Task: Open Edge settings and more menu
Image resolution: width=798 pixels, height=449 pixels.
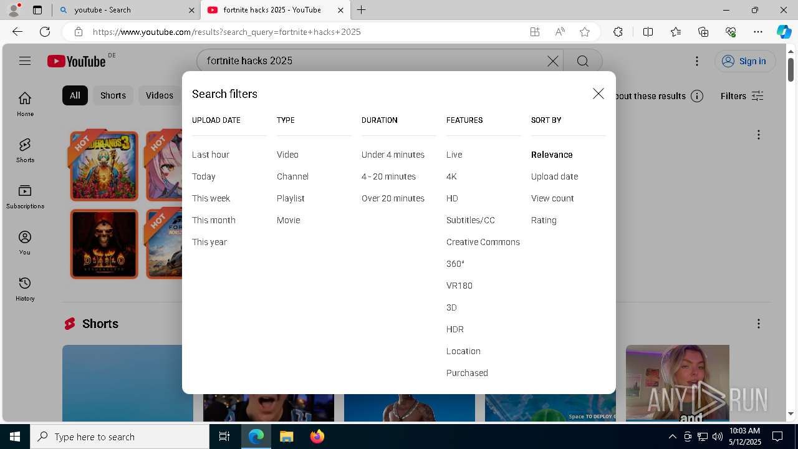Action: [758, 32]
